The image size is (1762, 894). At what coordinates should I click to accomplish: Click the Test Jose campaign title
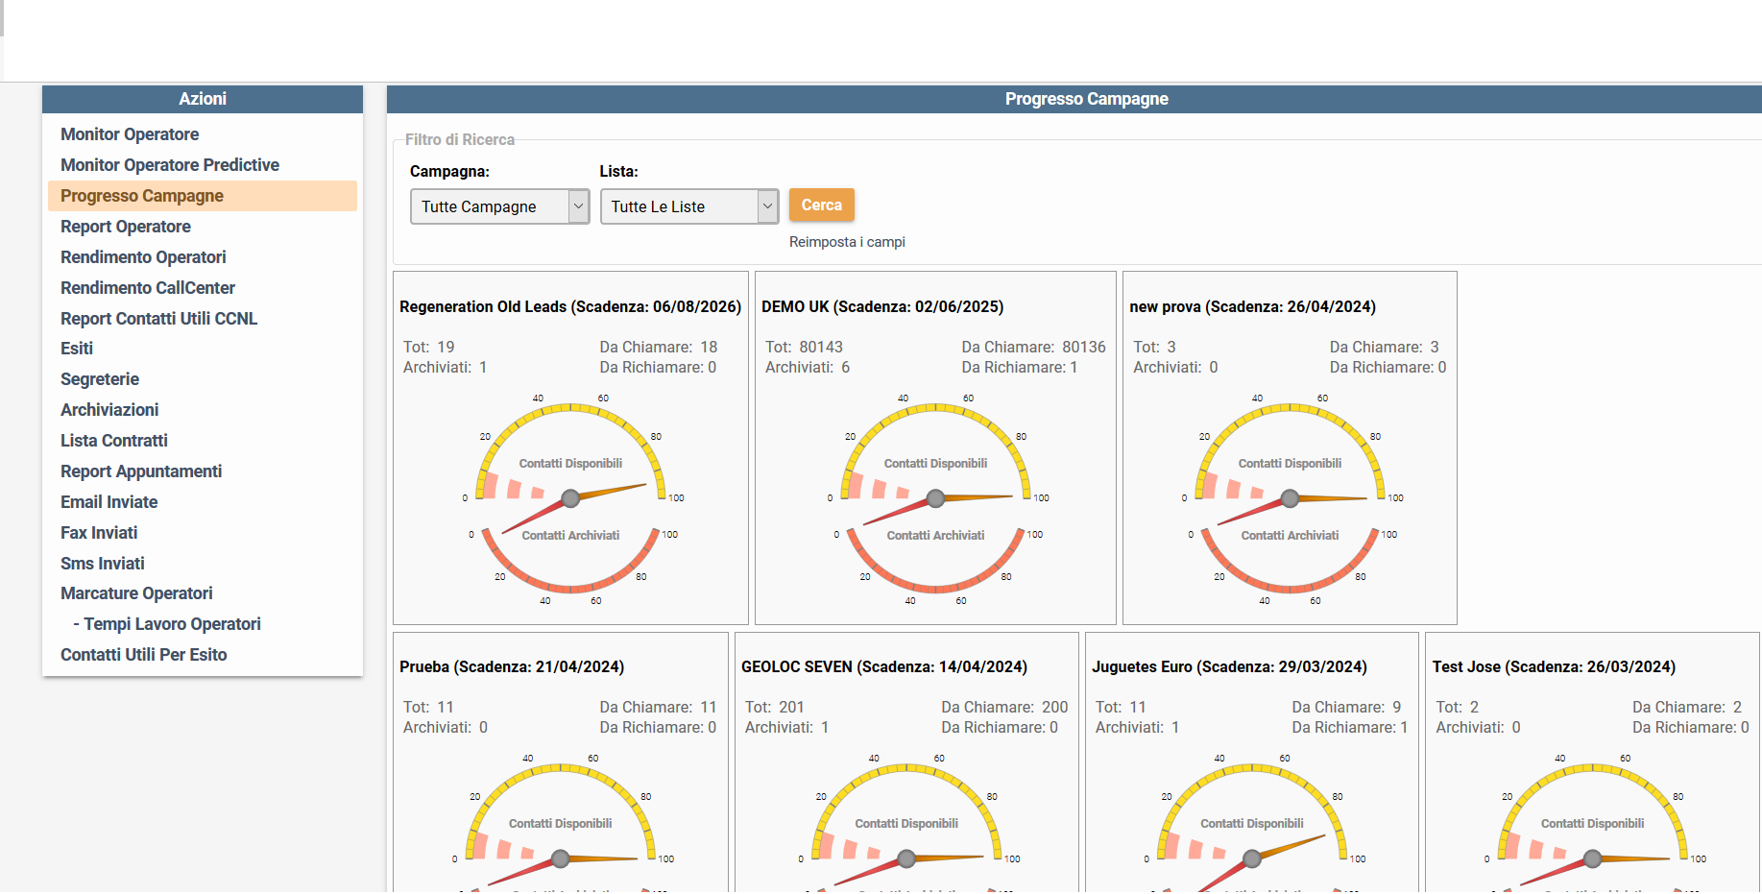(1554, 667)
